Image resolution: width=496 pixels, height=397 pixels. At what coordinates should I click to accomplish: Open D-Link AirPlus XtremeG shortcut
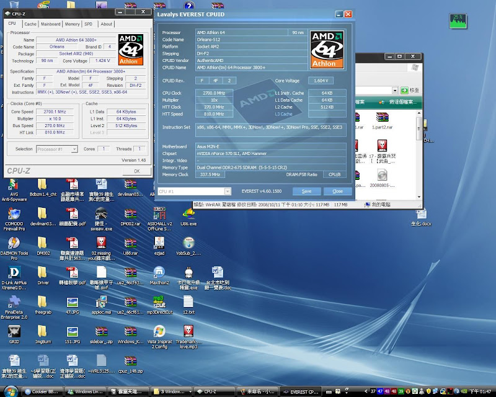[14, 278]
